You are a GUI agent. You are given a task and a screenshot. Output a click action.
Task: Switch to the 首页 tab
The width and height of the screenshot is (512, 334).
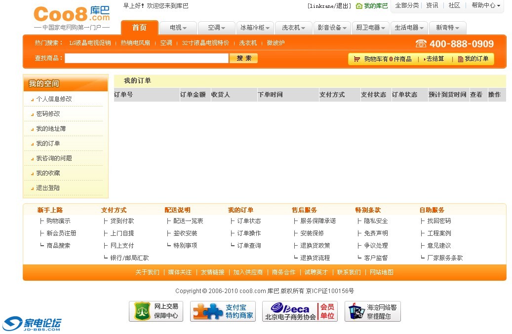point(139,28)
